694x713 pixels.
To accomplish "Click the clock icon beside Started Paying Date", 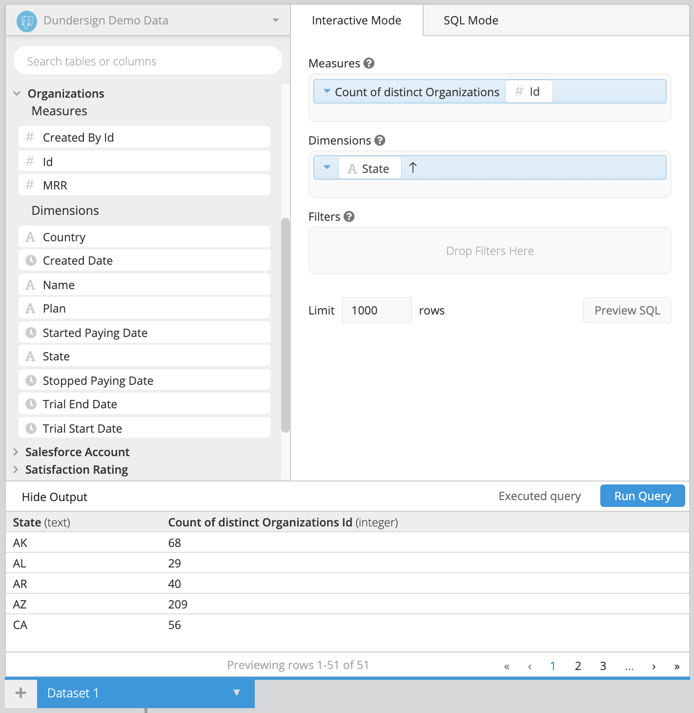I will pyautogui.click(x=31, y=333).
